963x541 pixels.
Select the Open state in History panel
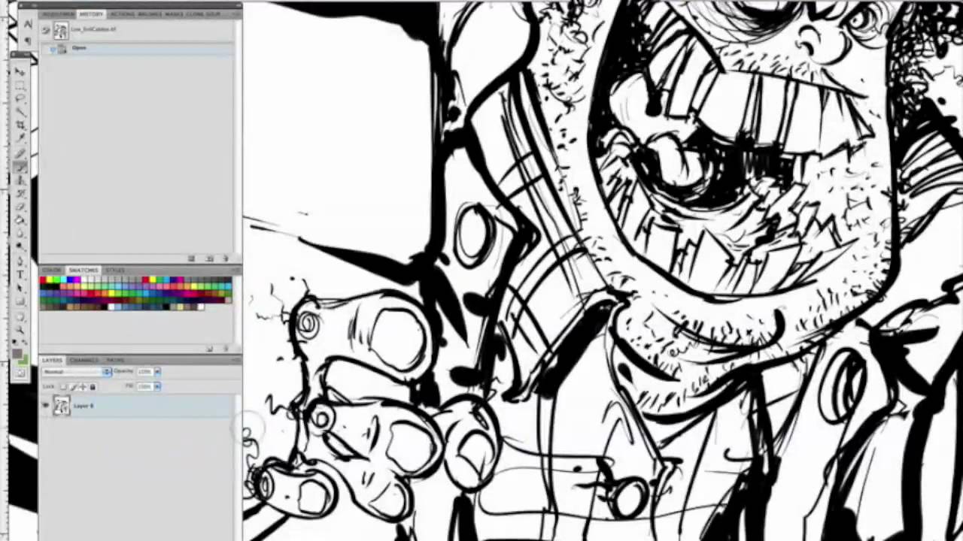coord(79,47)
